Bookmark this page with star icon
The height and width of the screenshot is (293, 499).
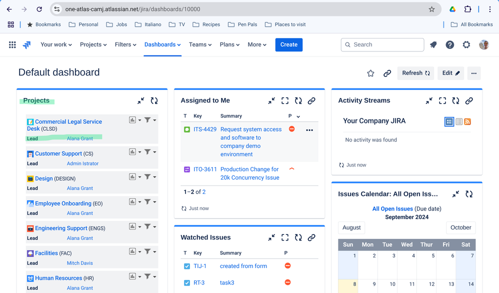click(x=431, y=9)
